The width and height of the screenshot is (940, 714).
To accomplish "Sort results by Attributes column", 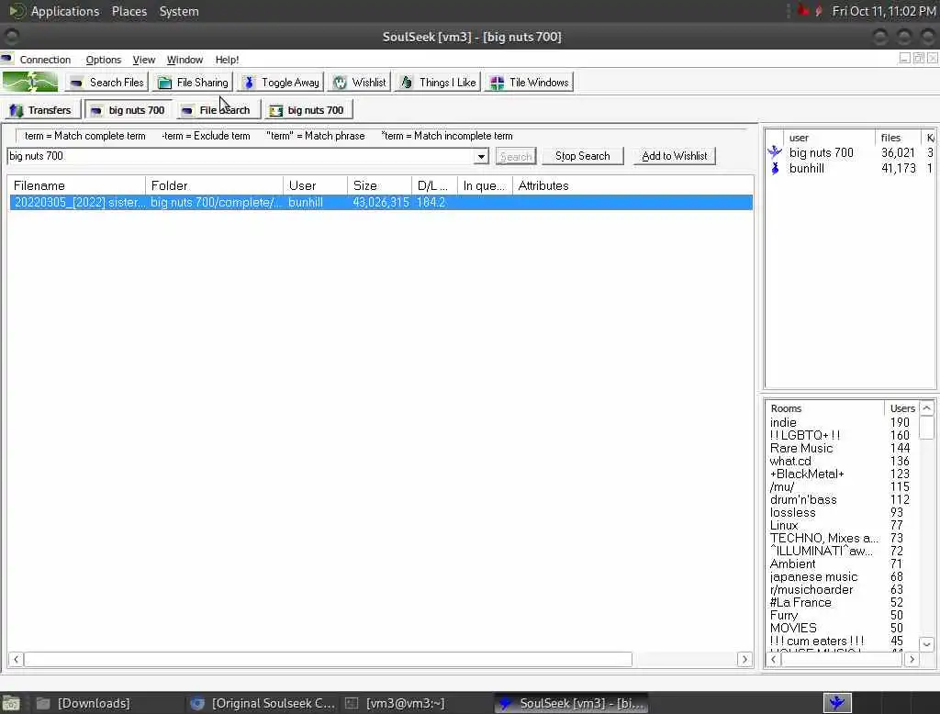I will (x=632, y=186).
